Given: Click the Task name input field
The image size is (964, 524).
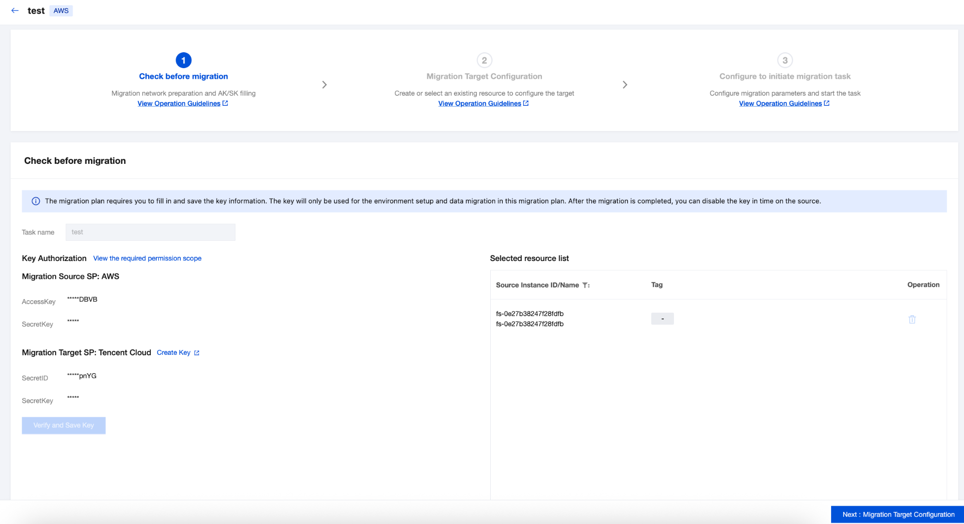Looking at the screenshot, I should (x=150, y=232).
